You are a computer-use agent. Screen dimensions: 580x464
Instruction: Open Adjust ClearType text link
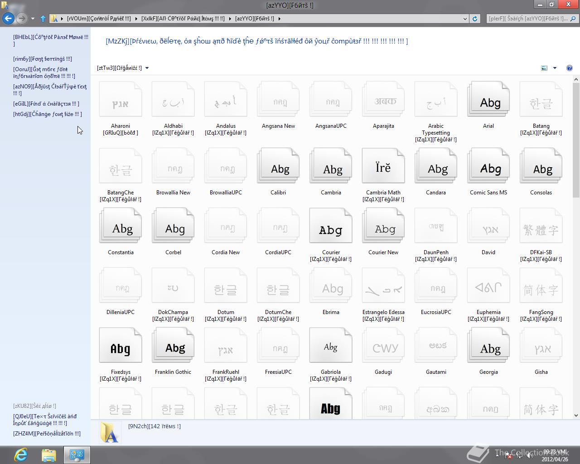coord(50,90)
